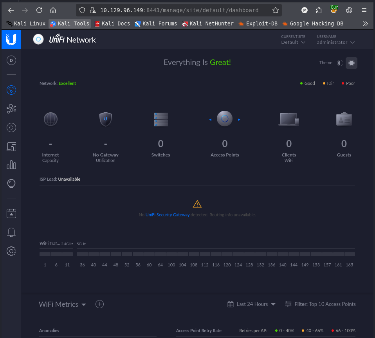The width and height of the screenshot is (375, 338).
Task: Click the Gateway shield icon
Action: pyautogui.click(x=105, y=119)
